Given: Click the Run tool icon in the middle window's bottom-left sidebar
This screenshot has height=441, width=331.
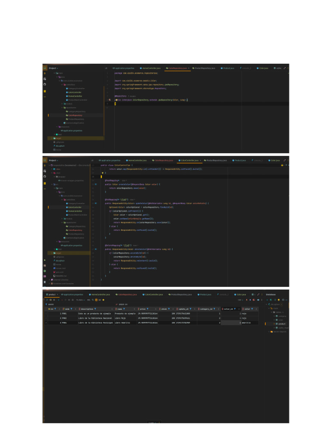Looking at the screenshot, I should coord(45,260).
